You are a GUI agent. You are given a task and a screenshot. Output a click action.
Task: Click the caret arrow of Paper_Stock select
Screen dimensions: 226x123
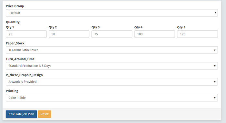pyautogui.click(x=215, y=50)
